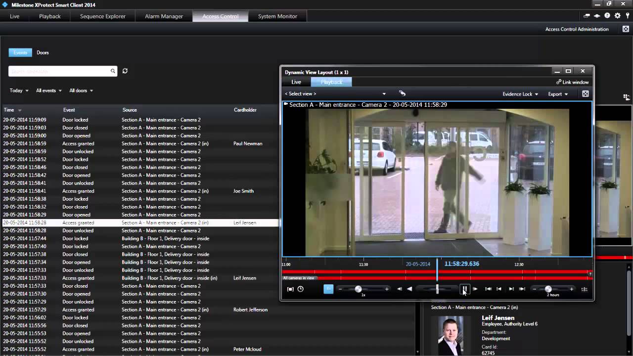Adjust the playback speed slider handle
The width and height of the screenshot is (633, 356).
358,289
